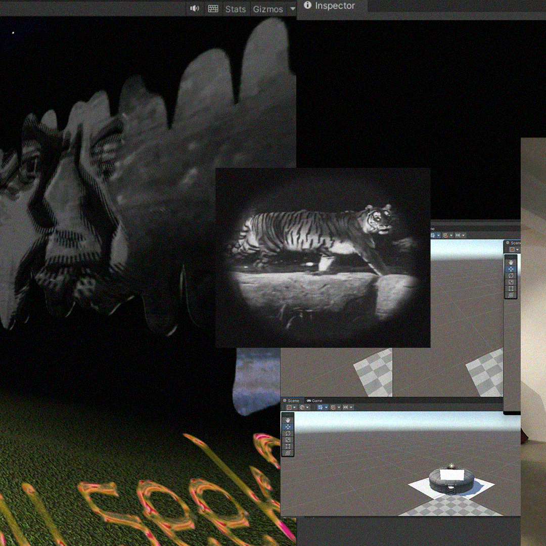
Task: Select the Transform tool in narrow right panel
Action: coord(511,295)
